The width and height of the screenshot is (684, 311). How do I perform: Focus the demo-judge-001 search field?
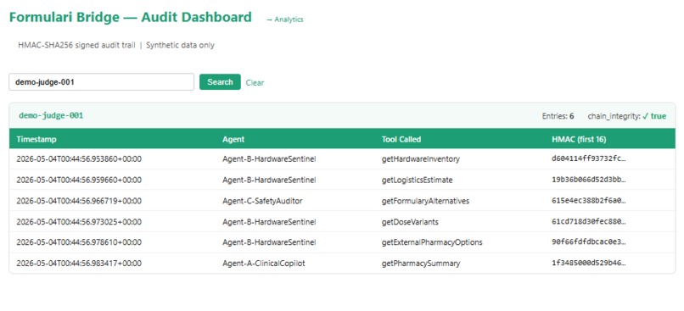click(101, 82)
